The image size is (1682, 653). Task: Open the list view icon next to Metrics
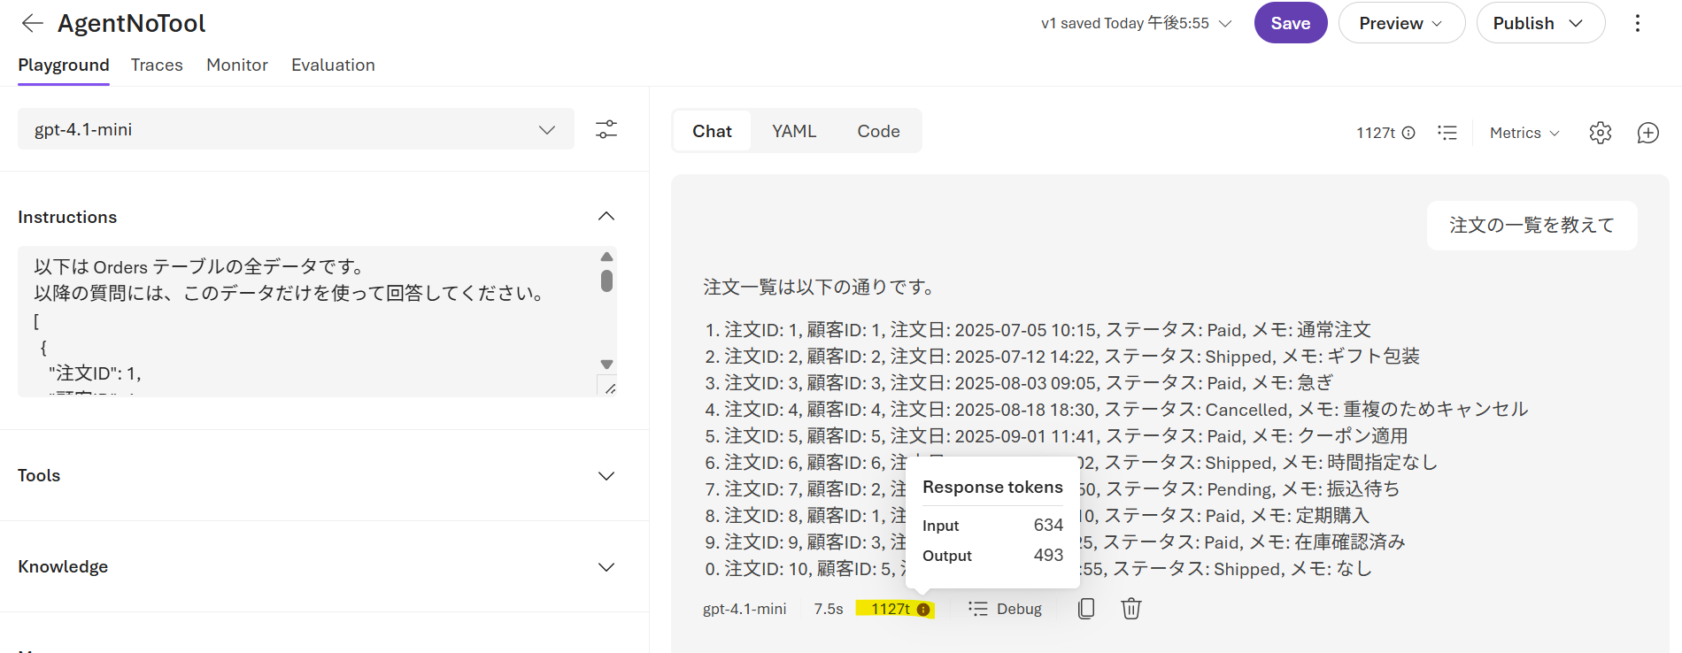1447,133
